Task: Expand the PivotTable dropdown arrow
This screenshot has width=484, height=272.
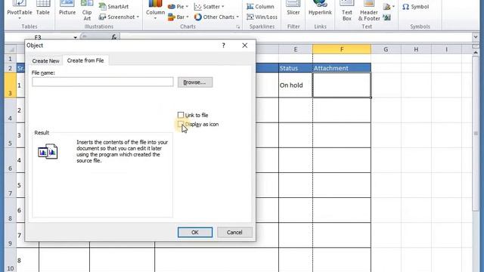Action: click(x=19, y=18)
